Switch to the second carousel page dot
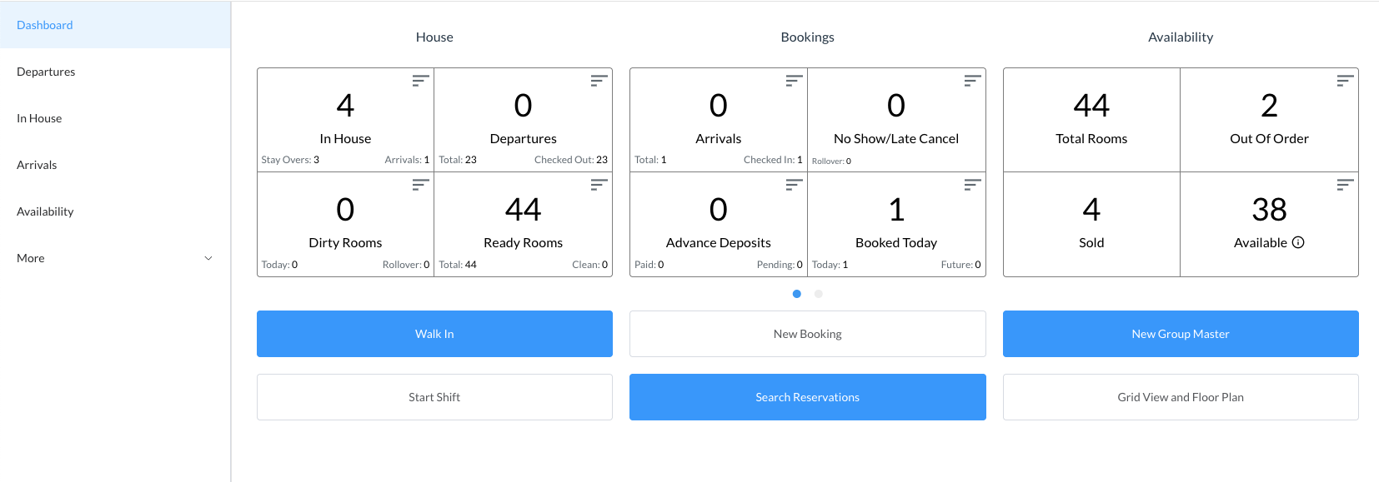The image size is (1379, 482). pos(819,294)
